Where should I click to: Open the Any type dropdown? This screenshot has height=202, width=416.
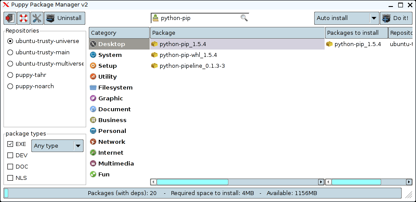click(x=57, y=146)
